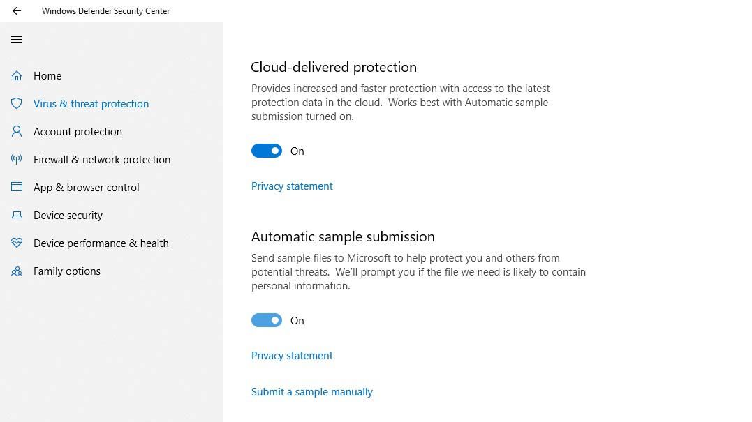Screen dimensions: 752x422
Task: Open Account protection via its person icon
Action: (x=17, y=131)
